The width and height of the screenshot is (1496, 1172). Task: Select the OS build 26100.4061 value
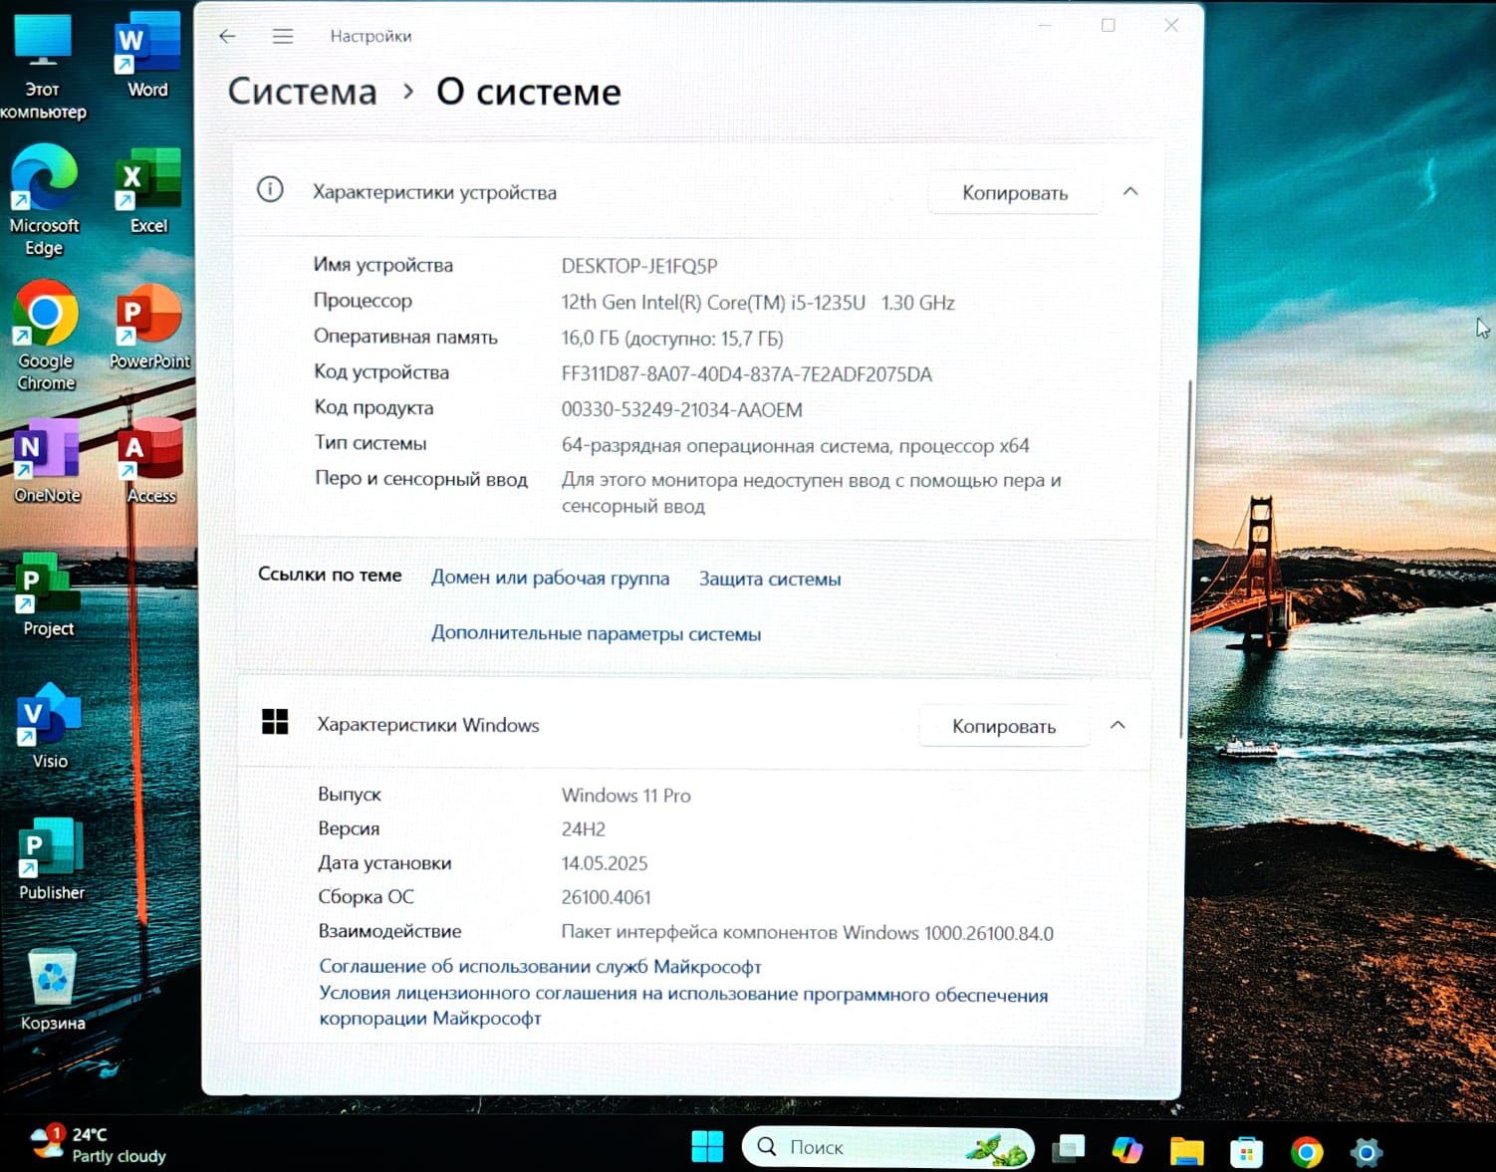tap(606, 897)
